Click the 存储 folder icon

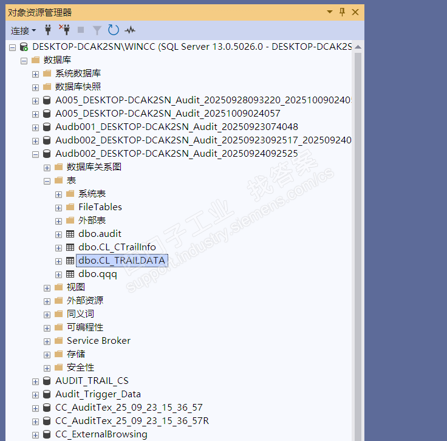(59, 354)
